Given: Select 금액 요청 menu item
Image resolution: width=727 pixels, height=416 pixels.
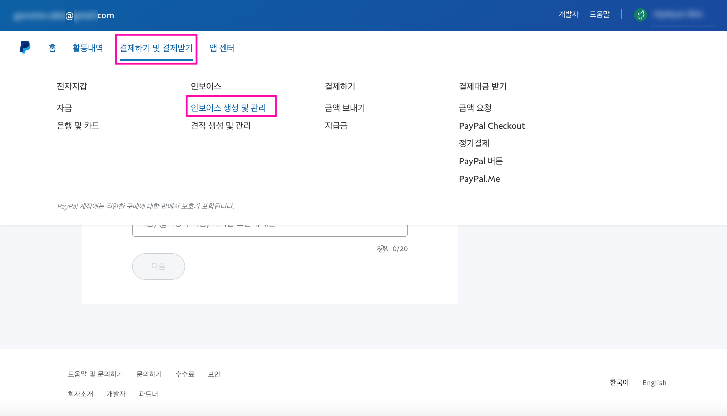Looking at the screenshot, I should [475, 108].
